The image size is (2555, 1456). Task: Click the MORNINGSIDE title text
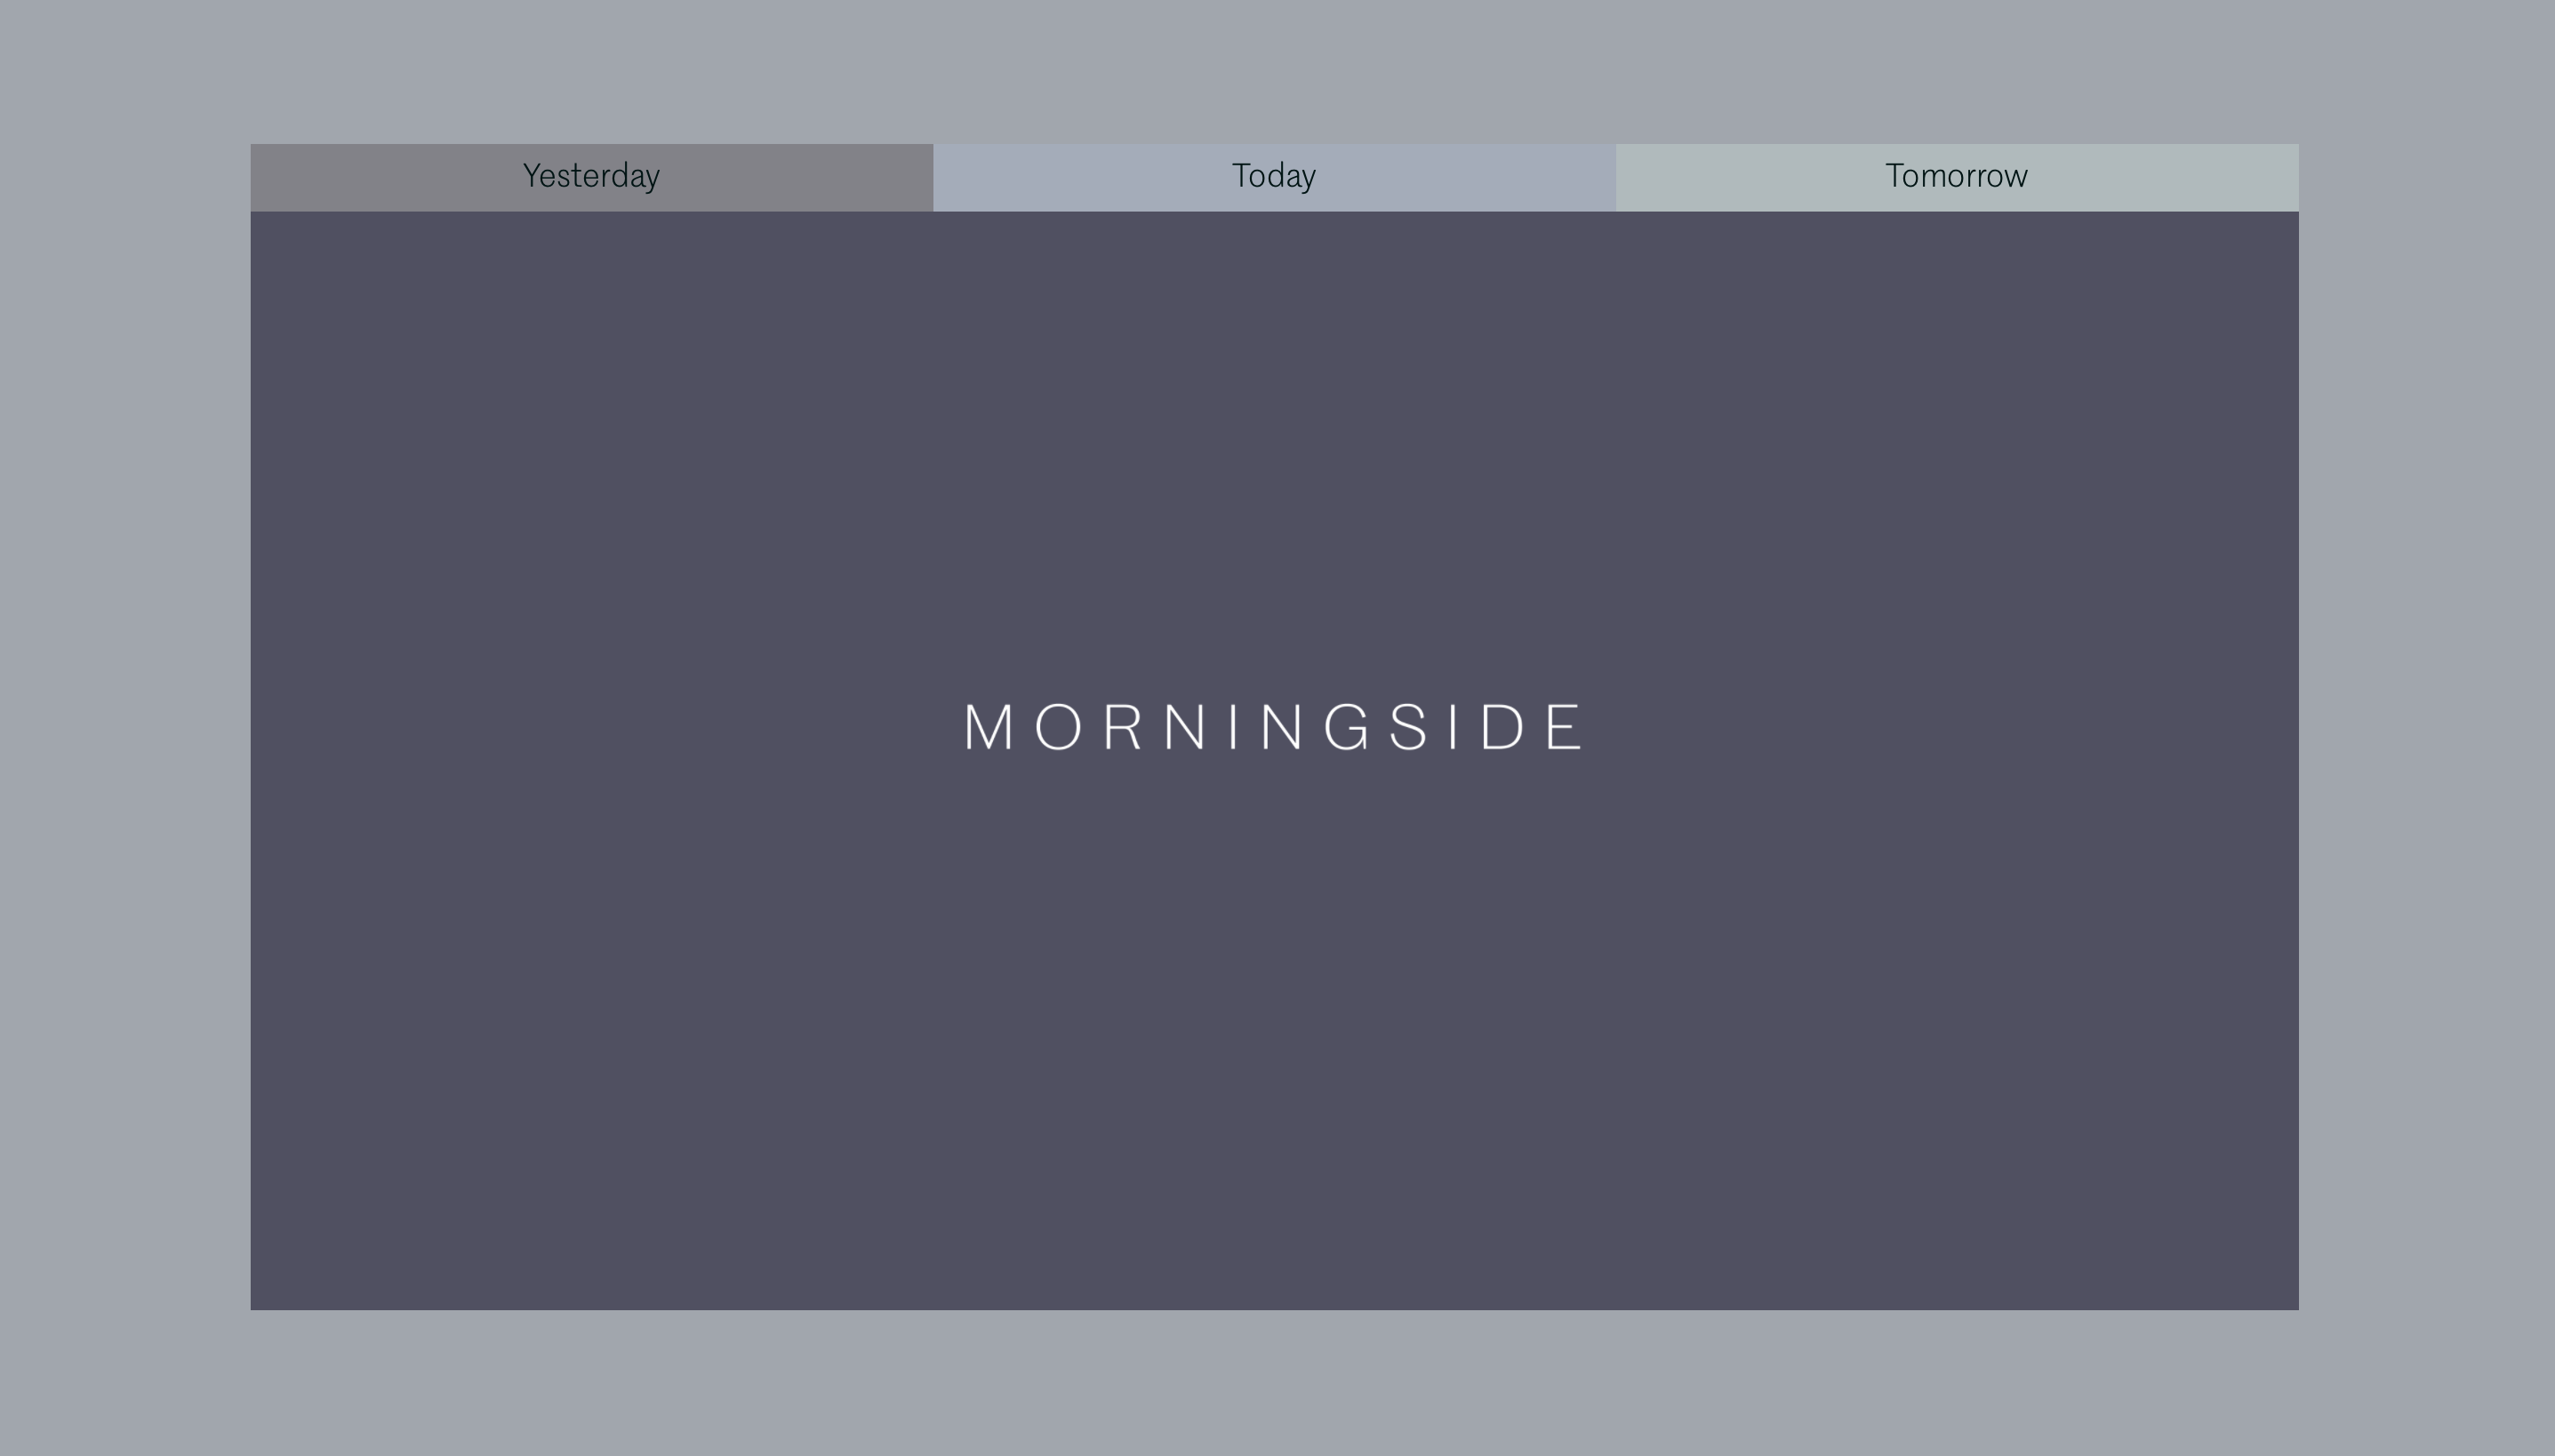[x=1273, y=727]
